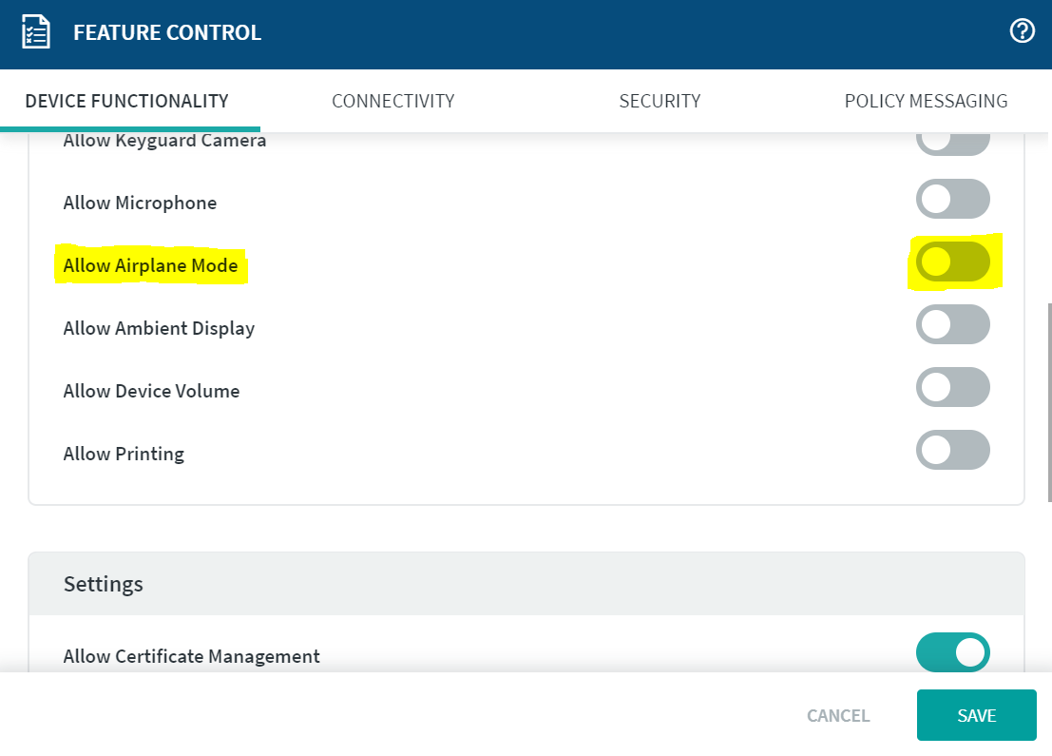Click the Feature Control title text
This screenshot has height=756, width=1052.
pyautogui.click(x=167, y=33)
